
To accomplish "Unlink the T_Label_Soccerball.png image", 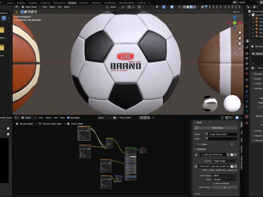I will point(236,154).
